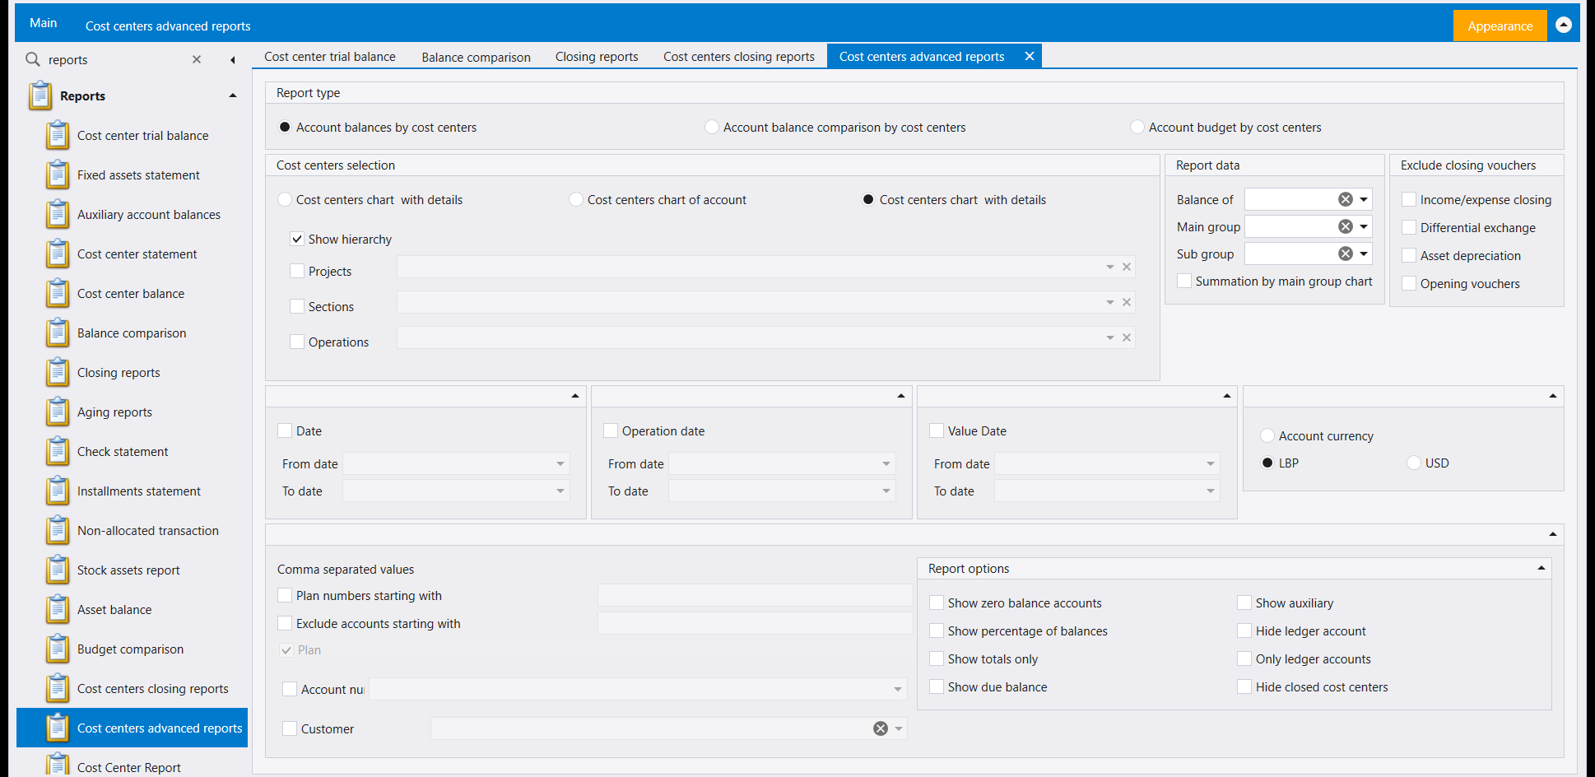Open Check statement clipboard icon

click(x=58, y=451)
